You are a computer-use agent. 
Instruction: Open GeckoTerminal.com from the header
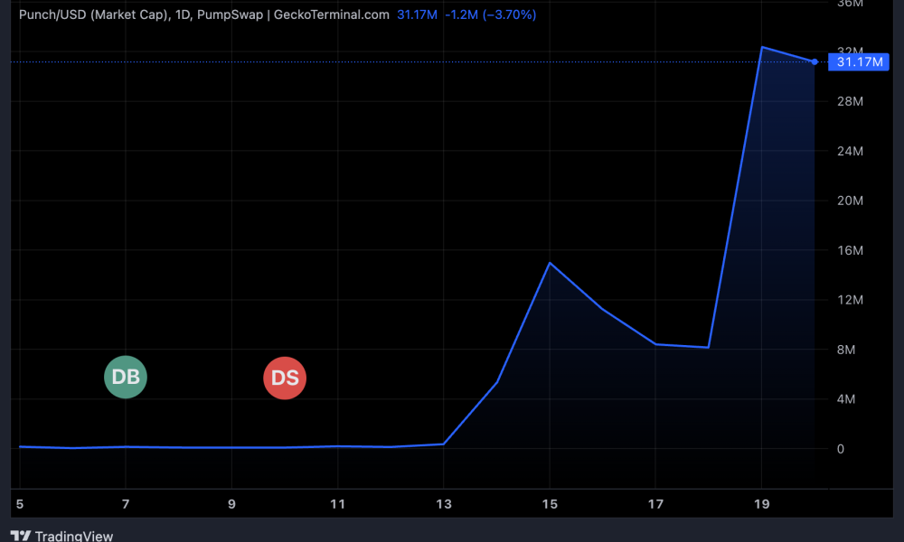tap(331, 14)
